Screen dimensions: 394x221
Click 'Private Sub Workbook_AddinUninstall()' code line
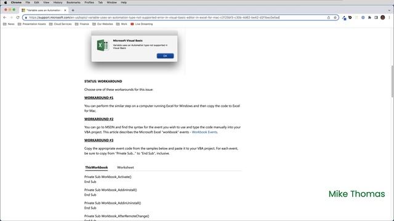(x=113, y=203)
